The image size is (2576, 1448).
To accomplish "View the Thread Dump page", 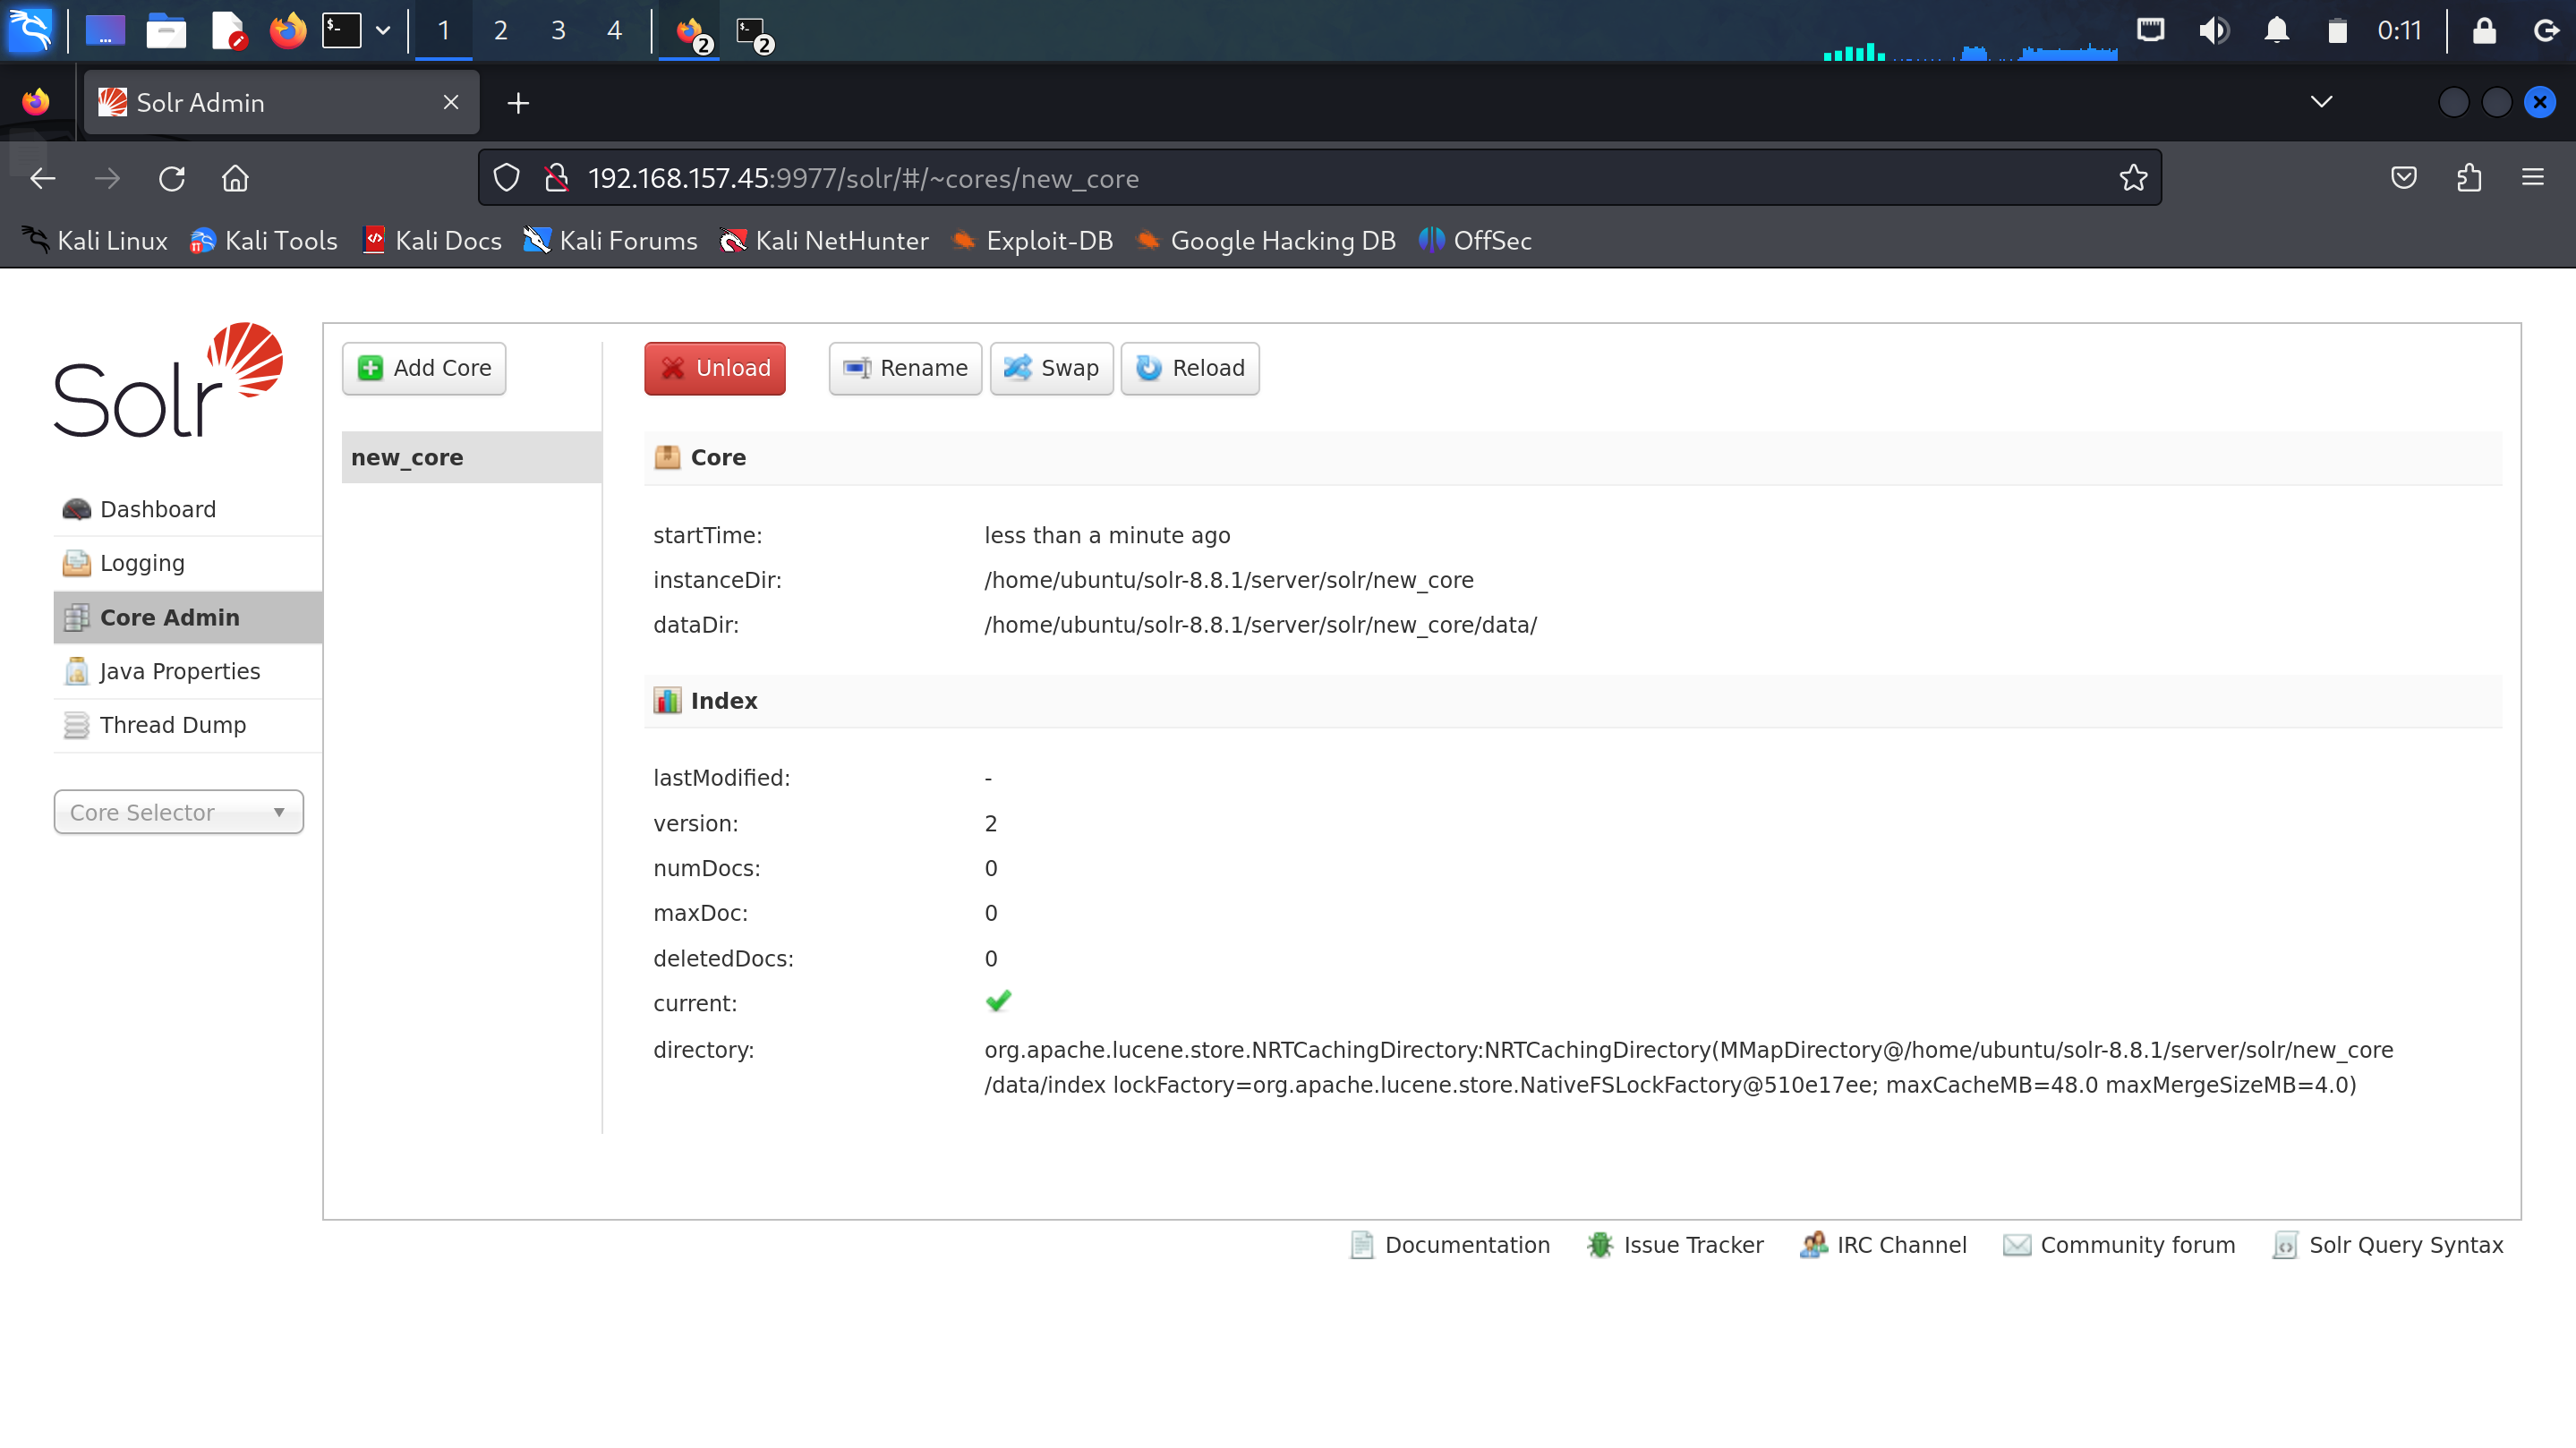I will point(172,725).
